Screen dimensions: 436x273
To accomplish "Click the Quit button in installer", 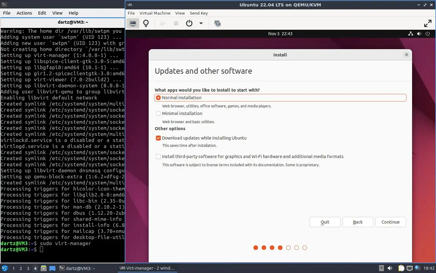I will coord(325,222).
